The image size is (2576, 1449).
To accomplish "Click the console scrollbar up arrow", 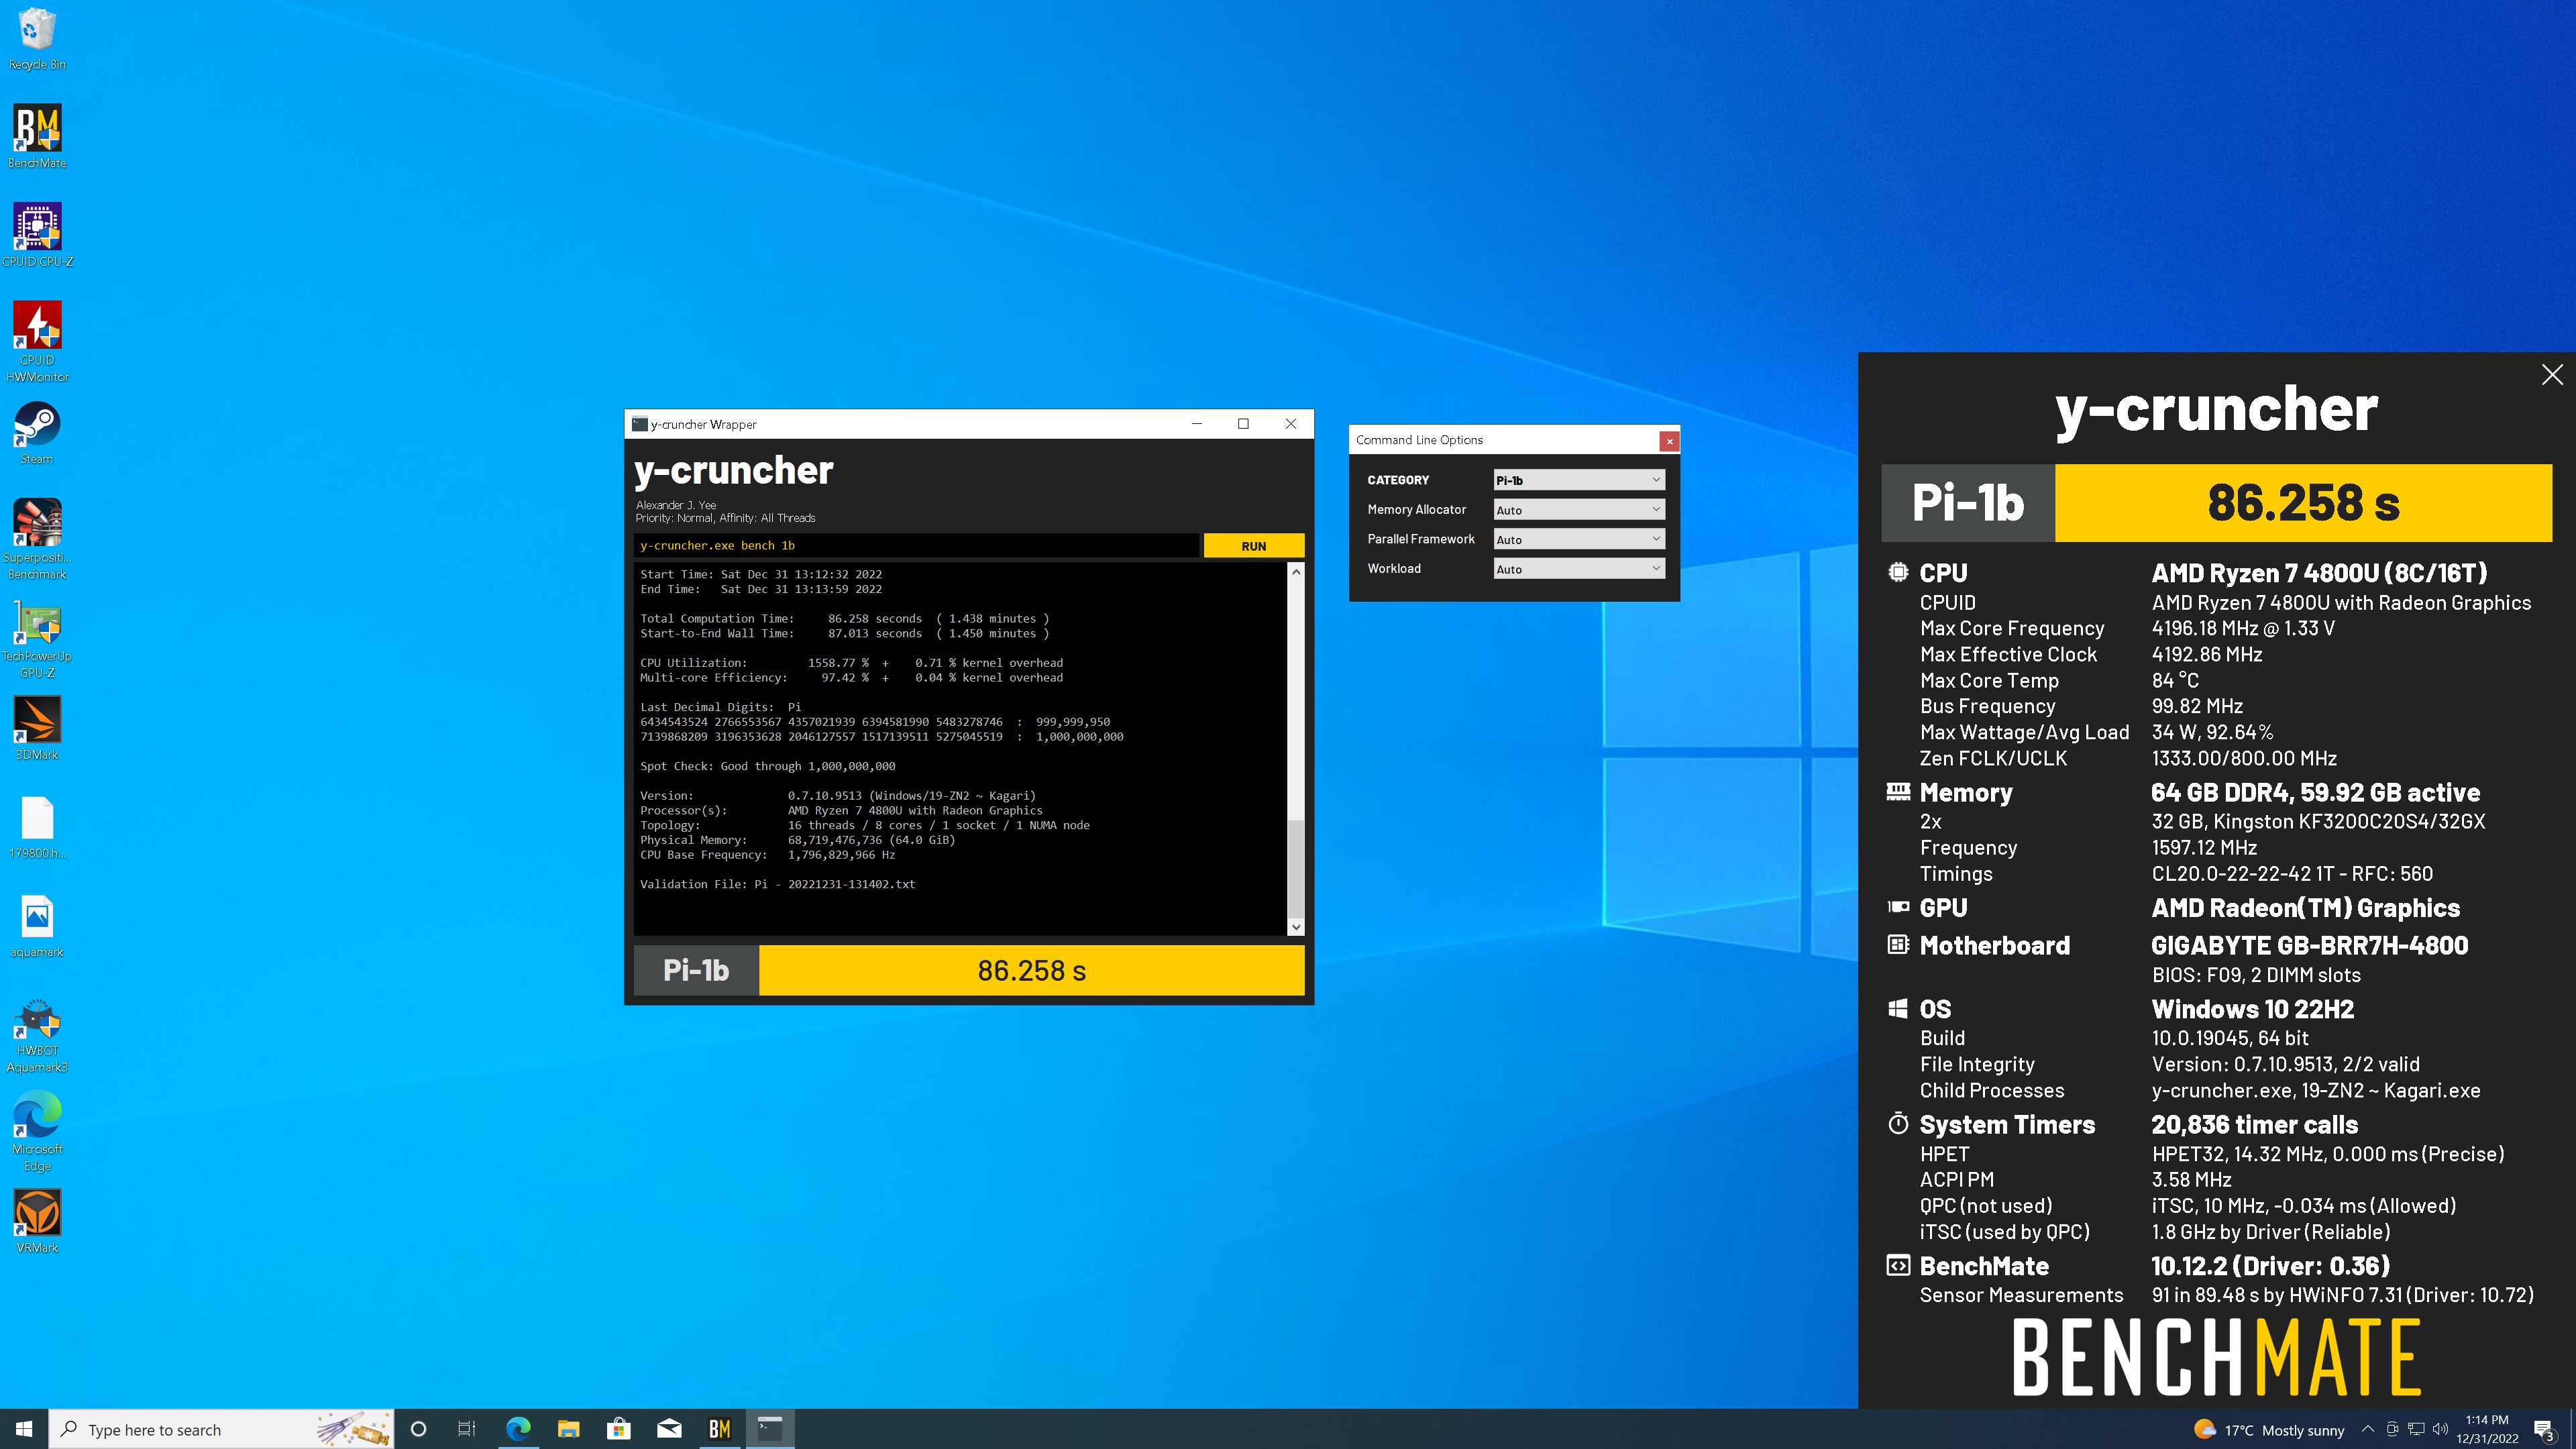I will pos(1296,571).
